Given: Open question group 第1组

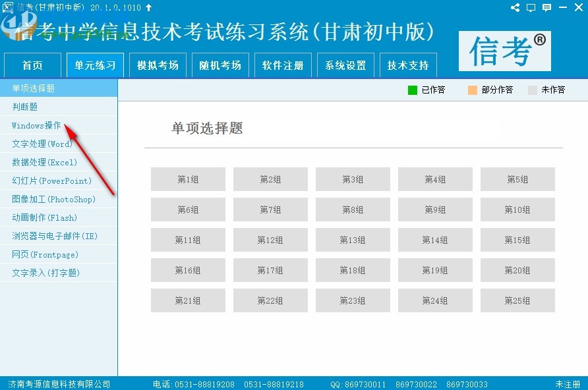Looking at the screenshot, I should coord(188,179).
